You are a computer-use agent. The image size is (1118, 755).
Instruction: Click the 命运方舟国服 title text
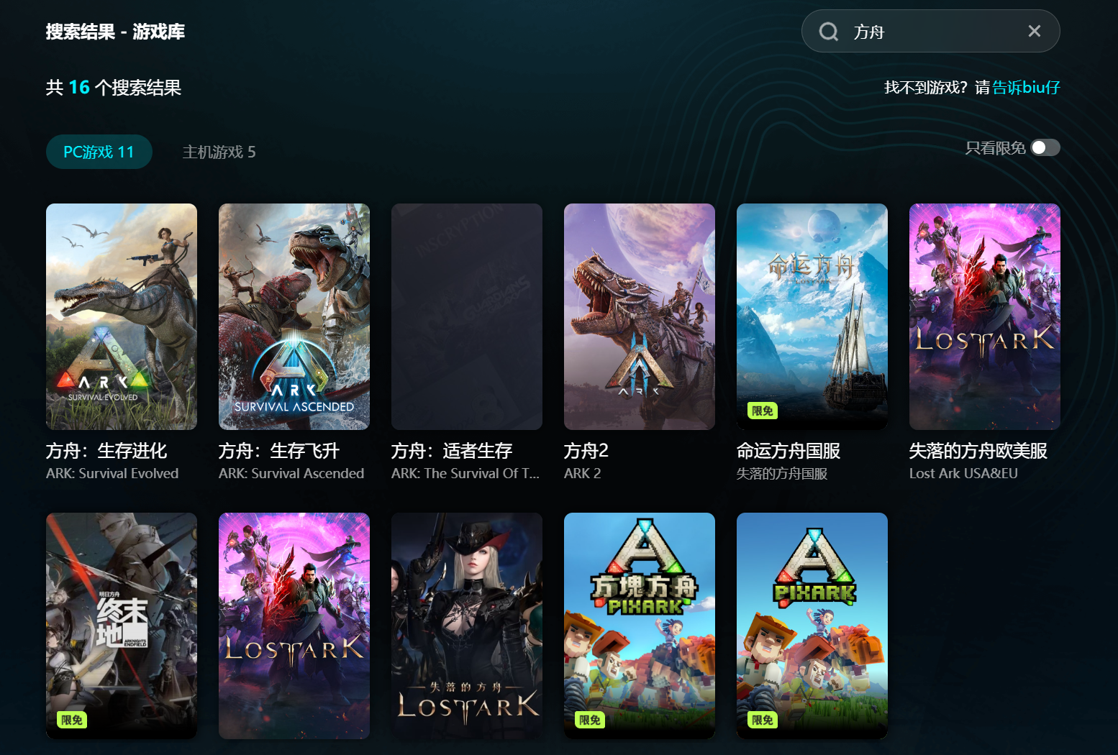tap(788, 451)
